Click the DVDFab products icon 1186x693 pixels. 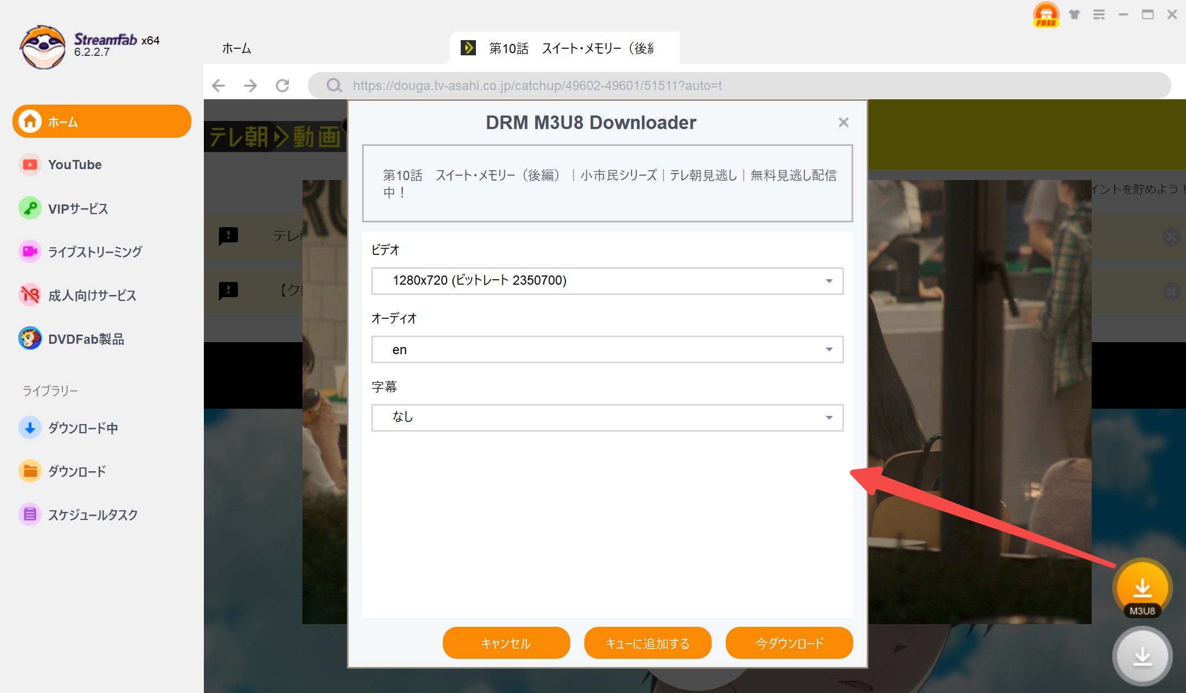[30, 338]
